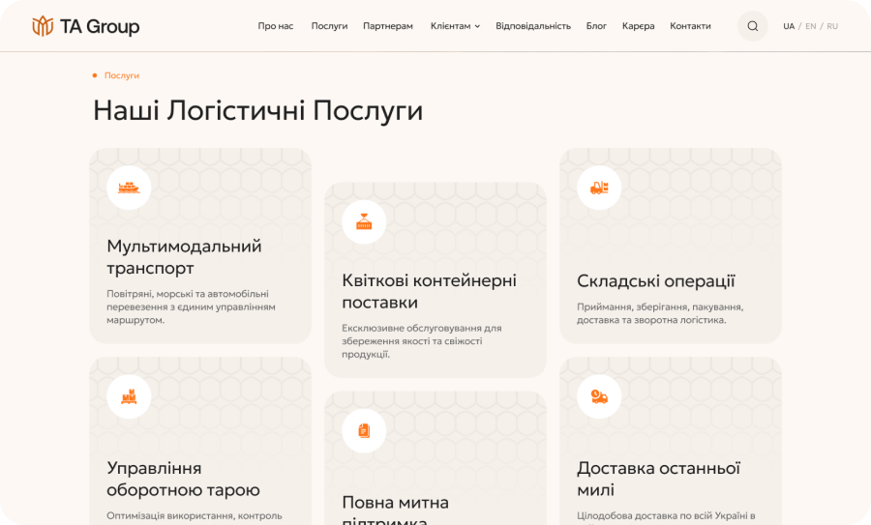Click text 'Приймання, зберігання, пакування'

[660, 306]
